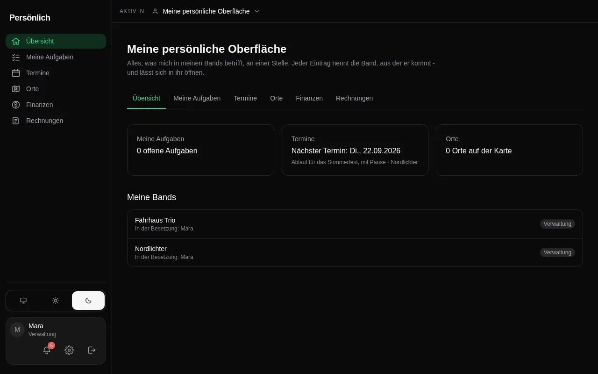Open the Nordlichter band row
598x374 pixels.
click(355, 252)
